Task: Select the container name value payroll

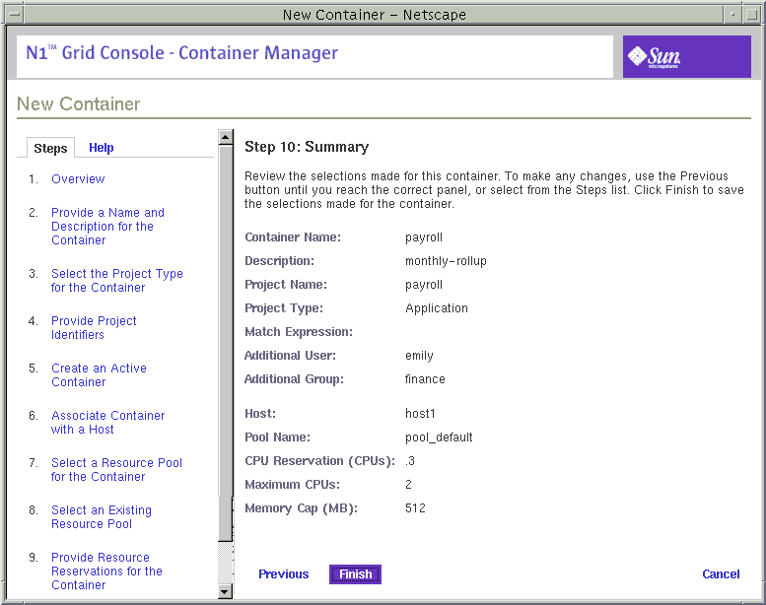Action: tap(424, 237)
